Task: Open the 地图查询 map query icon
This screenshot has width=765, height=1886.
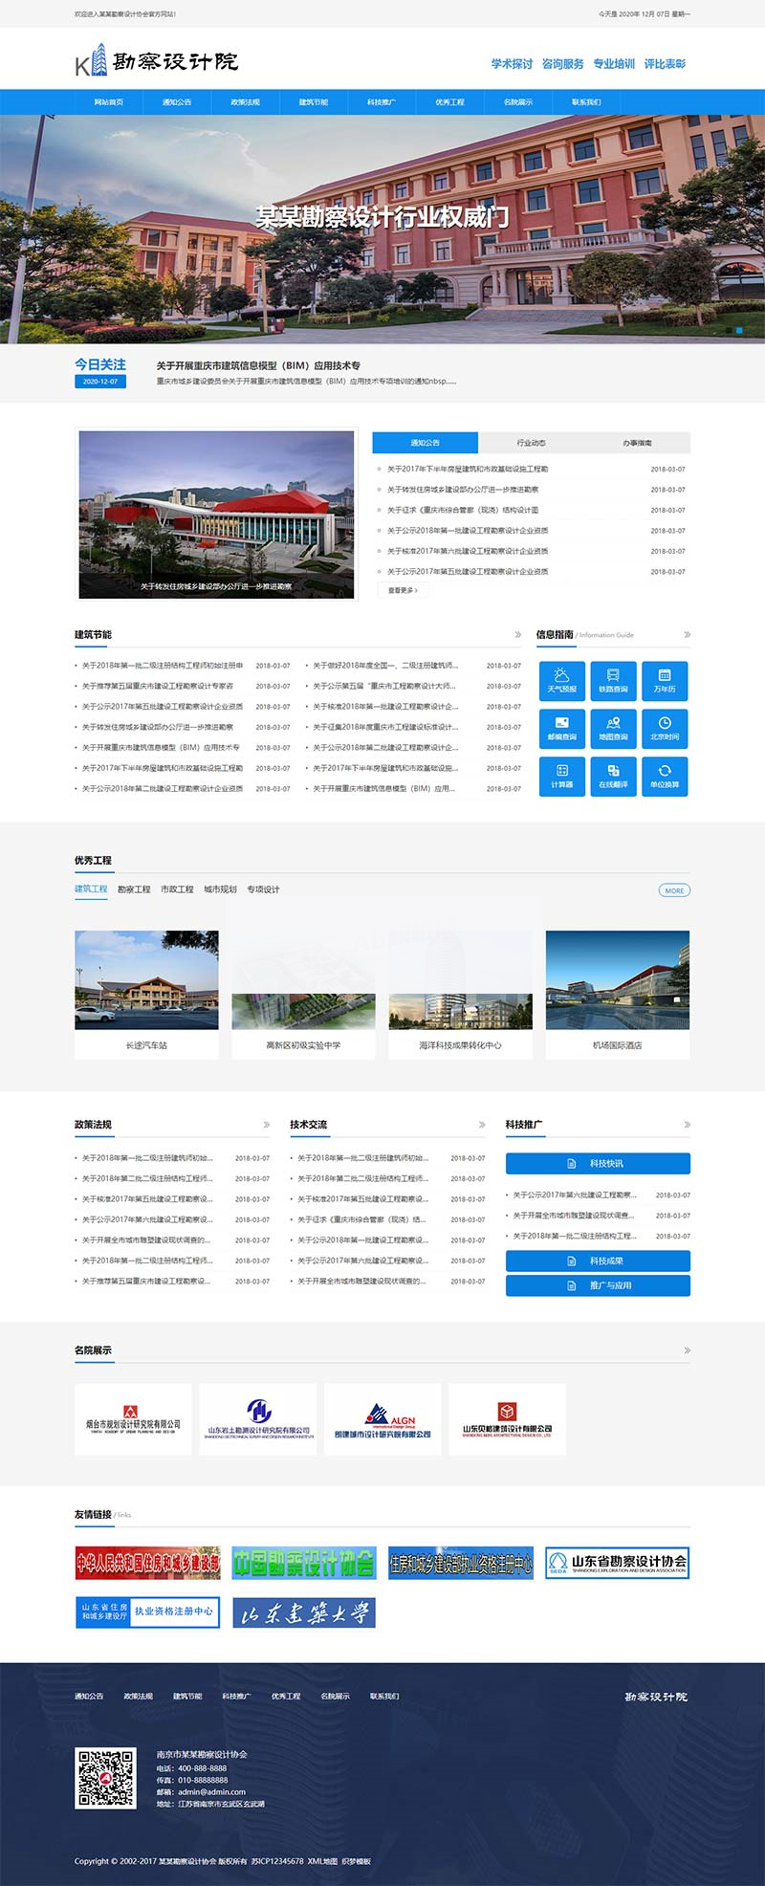Action: 613,728
